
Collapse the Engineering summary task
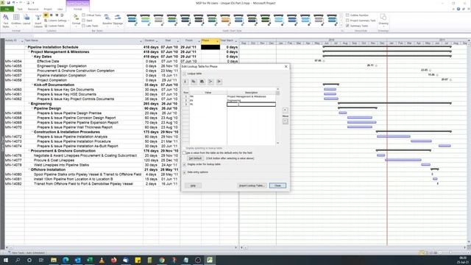pos(29,104)
